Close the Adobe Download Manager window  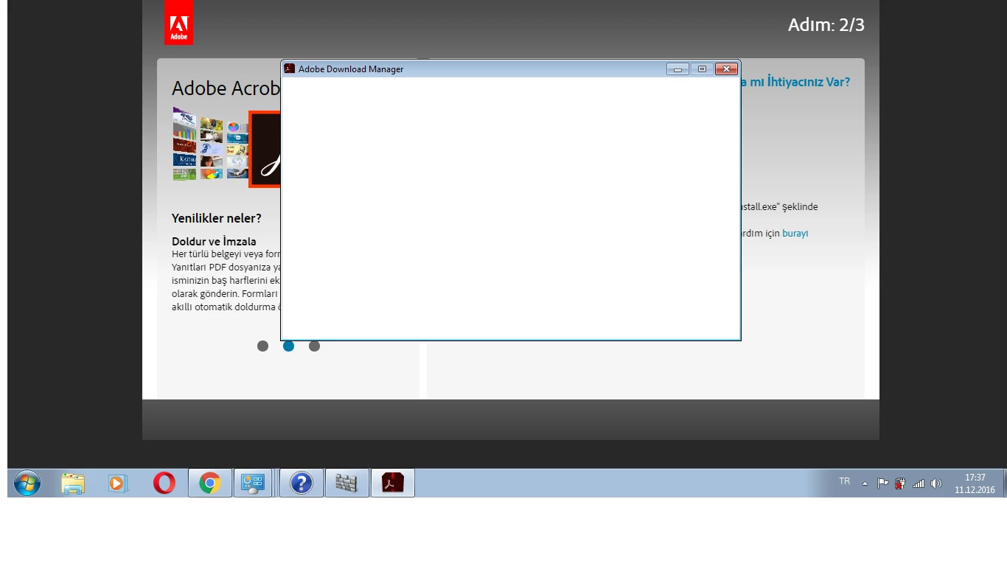726,69
